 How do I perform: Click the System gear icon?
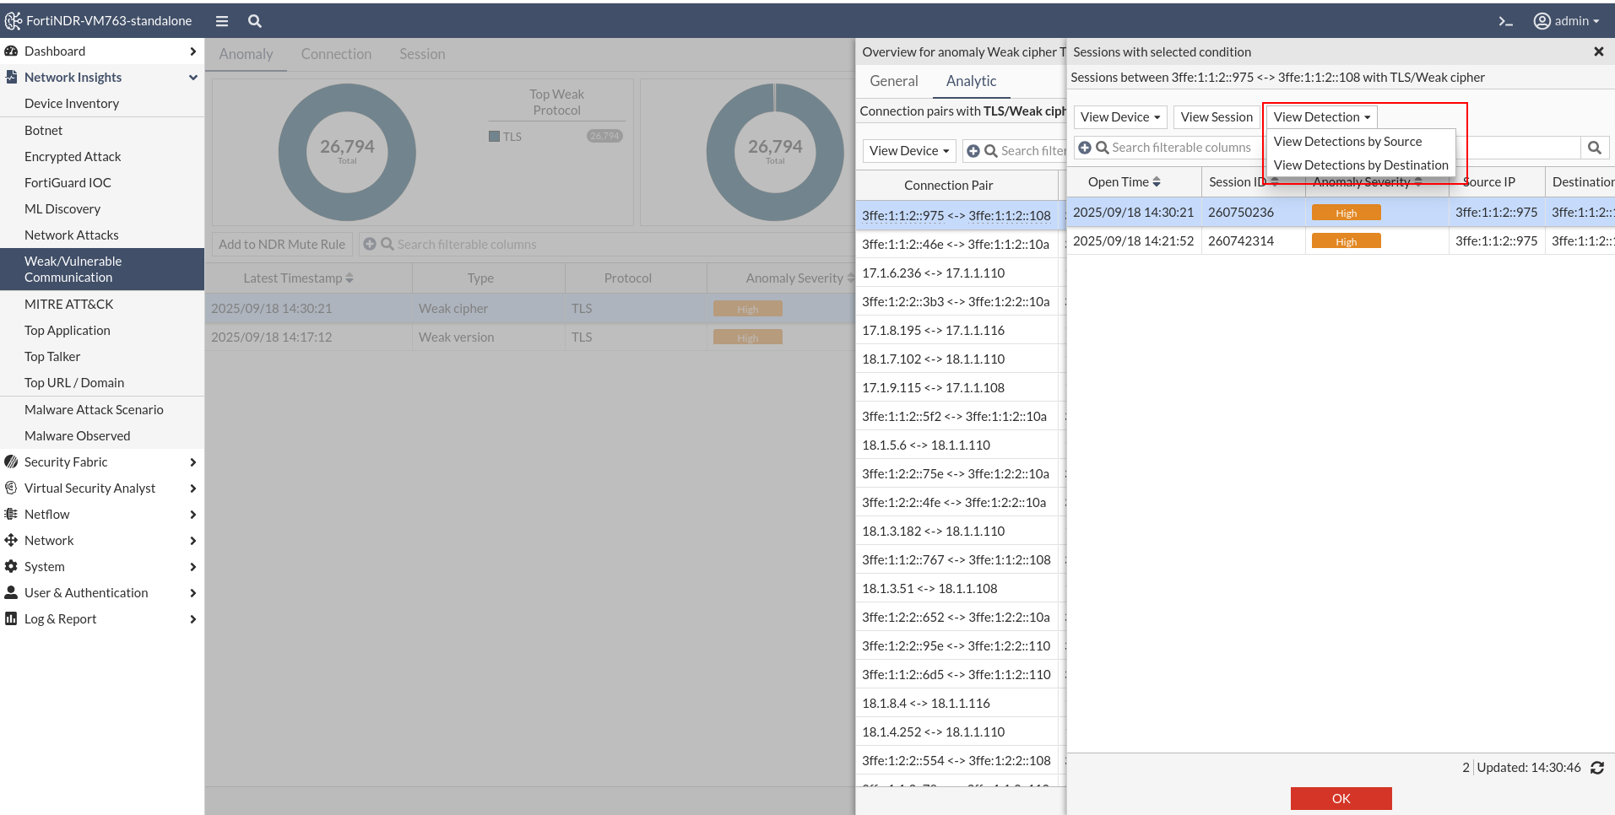(11, 567)
